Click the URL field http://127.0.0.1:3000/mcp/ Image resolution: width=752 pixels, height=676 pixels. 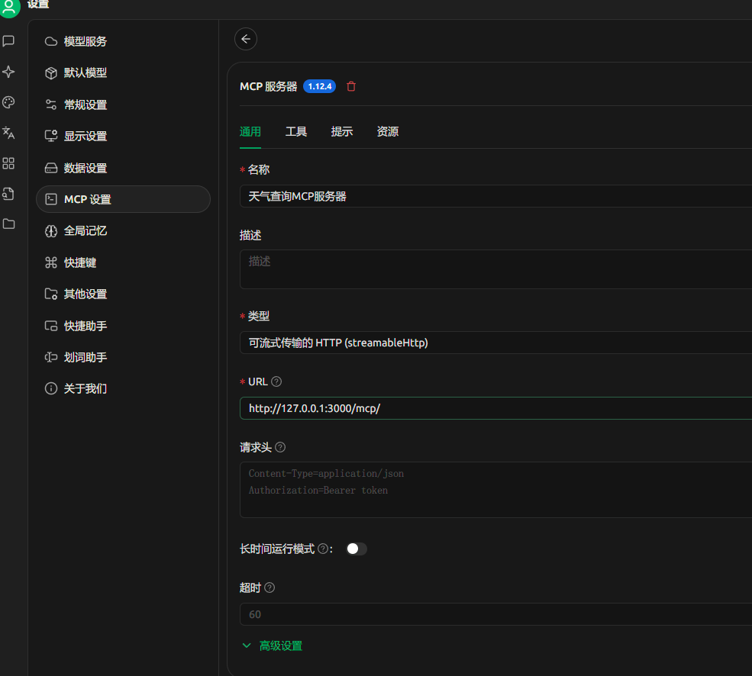point(496,408)
